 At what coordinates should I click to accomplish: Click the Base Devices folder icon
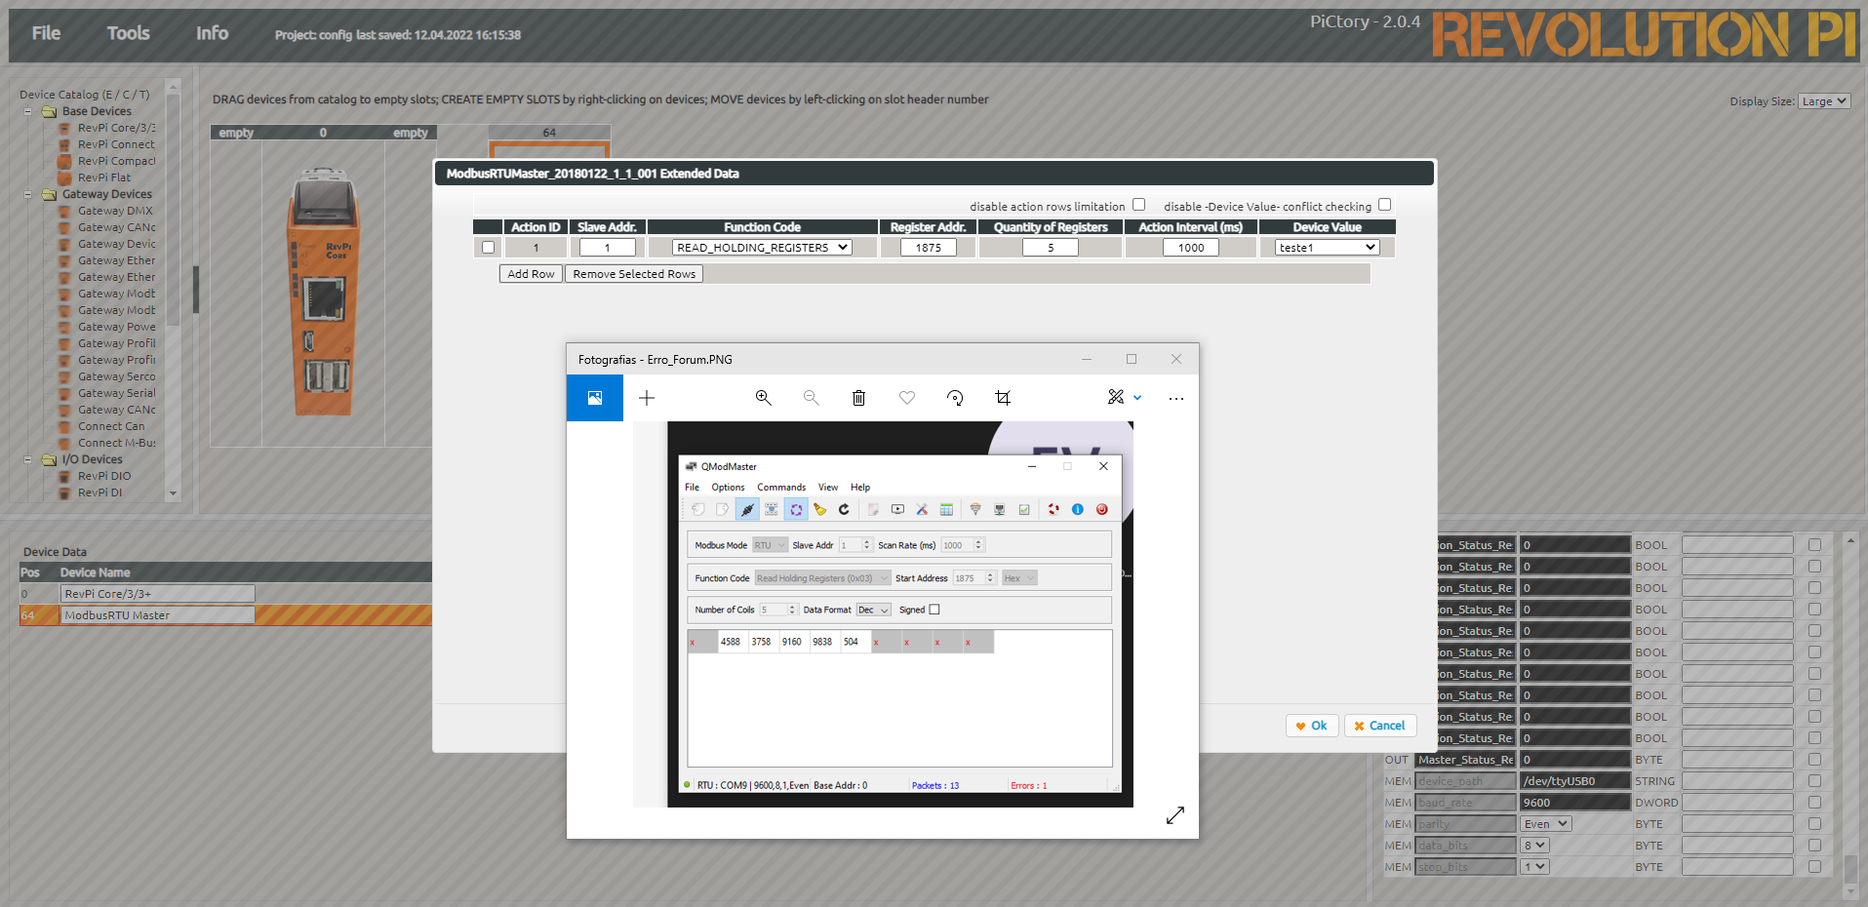pyautogui.click(x=49, y=111)
